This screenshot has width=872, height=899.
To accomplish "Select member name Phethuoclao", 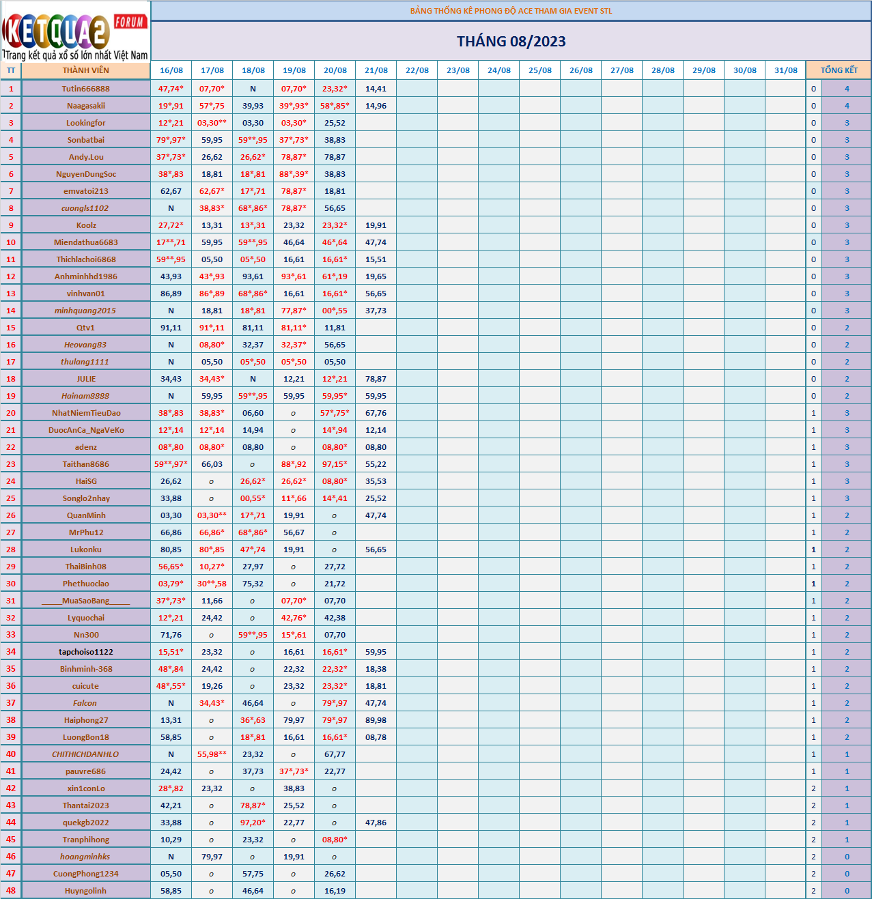I will [86, 584].
